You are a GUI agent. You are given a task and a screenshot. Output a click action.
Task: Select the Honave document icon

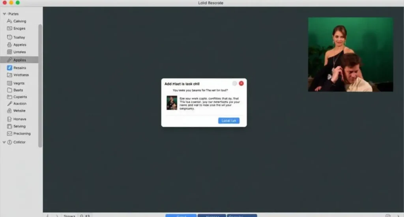pyautogui.click(x=9, y=119)
